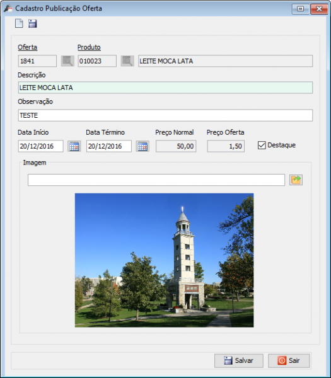Click the Preço Oferta value field

[x=226, y=146]
